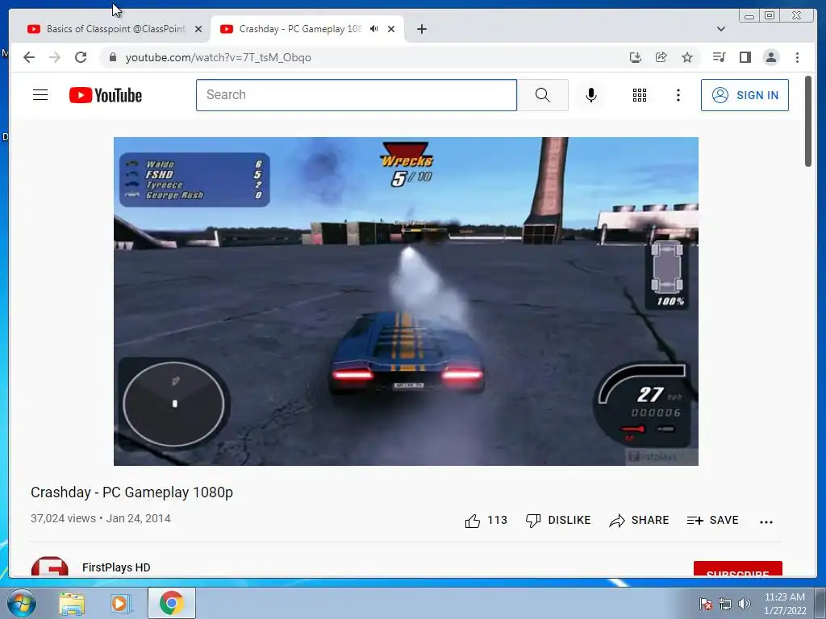The image size is (826, 619).
Task: Open YouTube settings three-dot menu
Action: 678,95
